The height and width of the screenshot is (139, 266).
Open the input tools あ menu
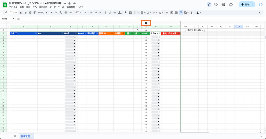(x=198, y=13)
